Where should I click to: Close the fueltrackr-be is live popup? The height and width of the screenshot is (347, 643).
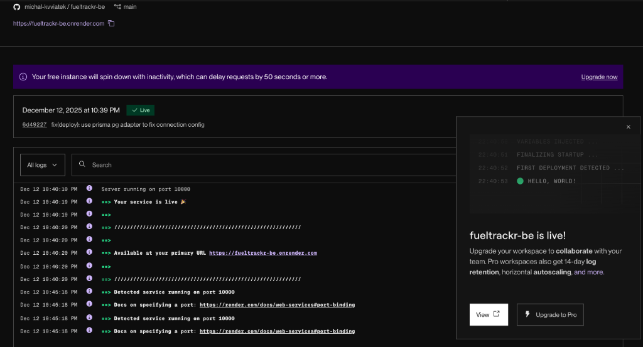tap(628, 127)
